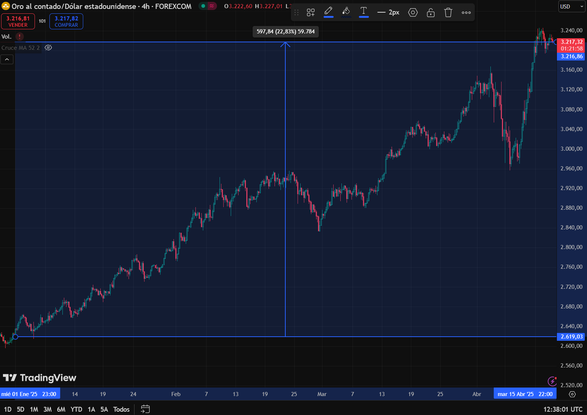The height and width of the screenshot is (415, 587).
Task: Open chart settings gear near time axis
Action: (572, 394)
